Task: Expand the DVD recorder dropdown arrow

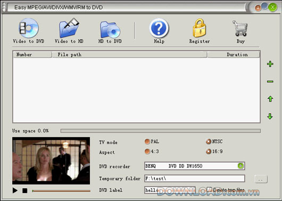Action: point(240,166)
